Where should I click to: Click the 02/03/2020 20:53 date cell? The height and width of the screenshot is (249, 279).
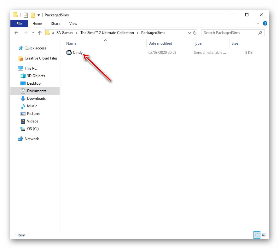(x=162, y=53)
